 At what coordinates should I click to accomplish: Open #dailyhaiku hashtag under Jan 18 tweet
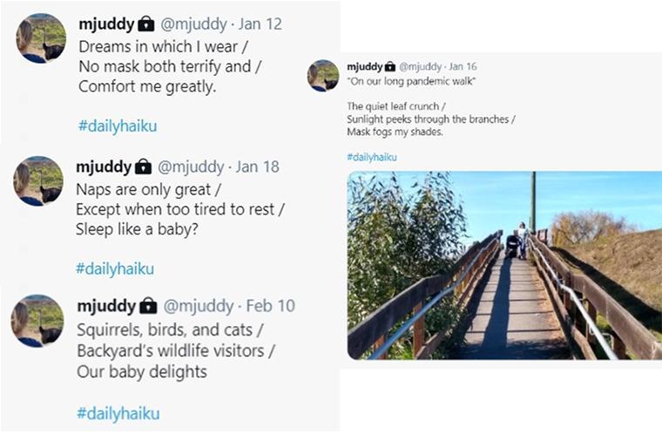[115, 268]
